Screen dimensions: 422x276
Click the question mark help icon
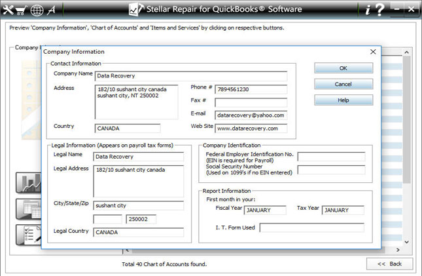coord(379,9)
